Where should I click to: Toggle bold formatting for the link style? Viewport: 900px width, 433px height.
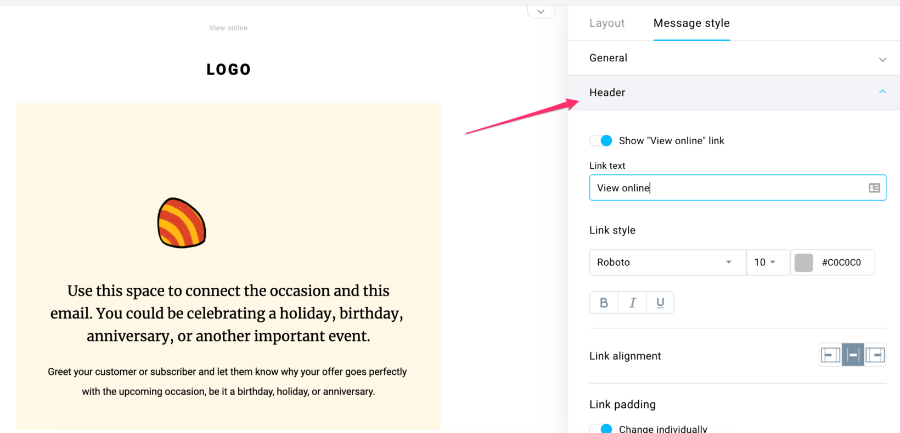604,302
